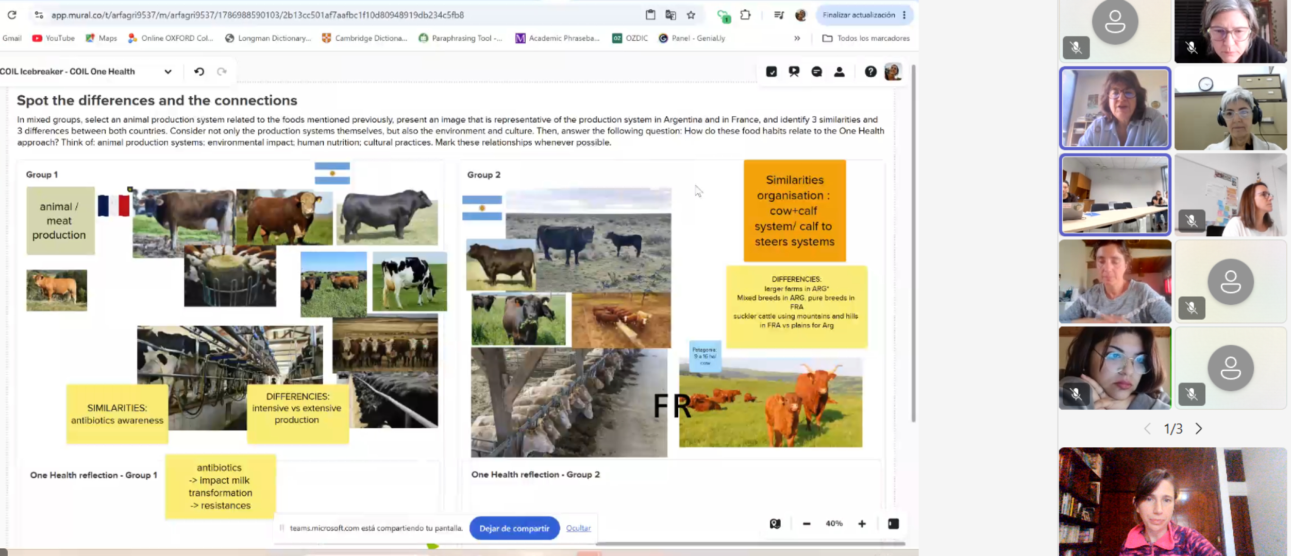Open the Mural comments chat icon
This screenshot has width=1291, height=556.
817,72
